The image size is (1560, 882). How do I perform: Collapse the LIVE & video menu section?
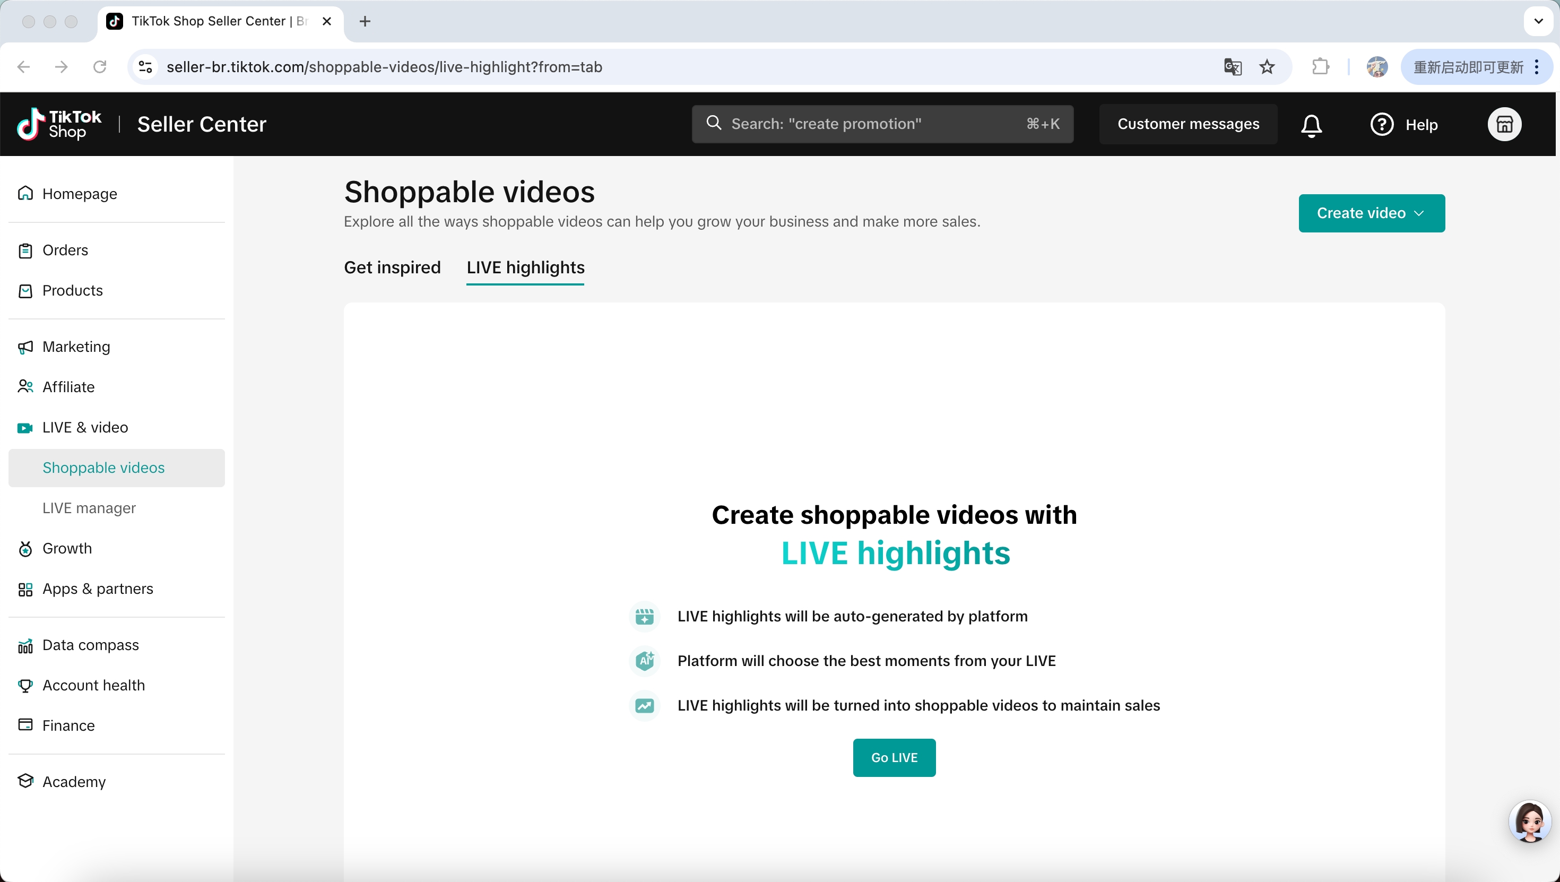(116, 428)
